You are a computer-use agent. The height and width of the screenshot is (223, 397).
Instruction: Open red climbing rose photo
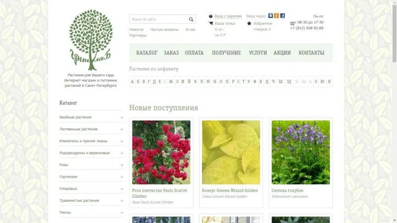[161, 152]
